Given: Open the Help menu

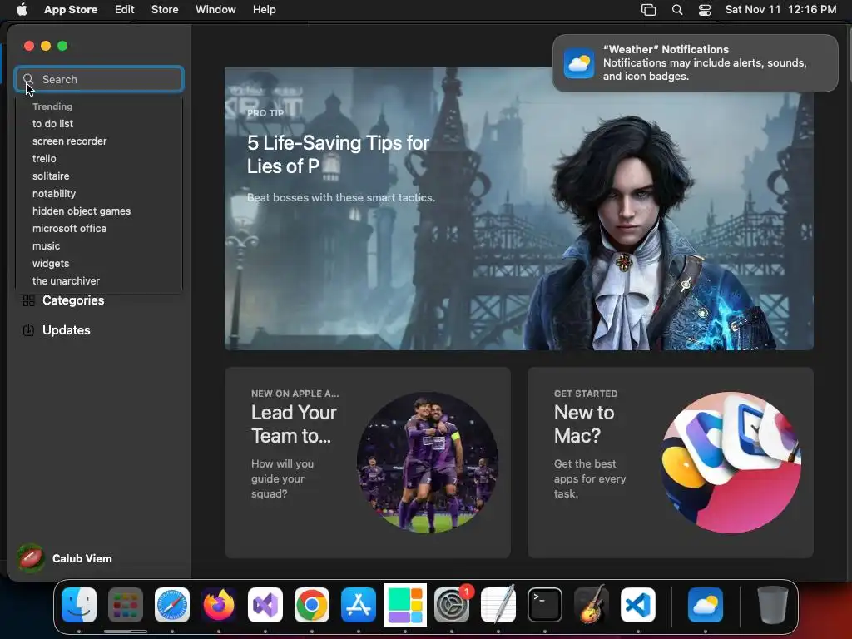Looking at the screenshot, I should tap(264, 10).
